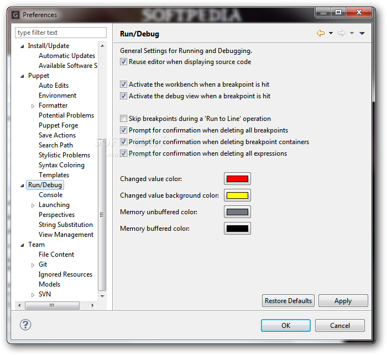Toggle prompt when deleting all breakpoints

[x=123, y=130]
